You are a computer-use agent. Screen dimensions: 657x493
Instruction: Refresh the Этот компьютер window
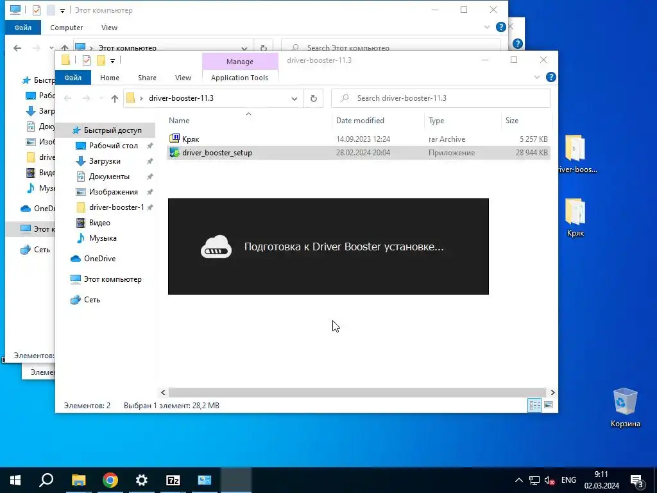[263, 48]
